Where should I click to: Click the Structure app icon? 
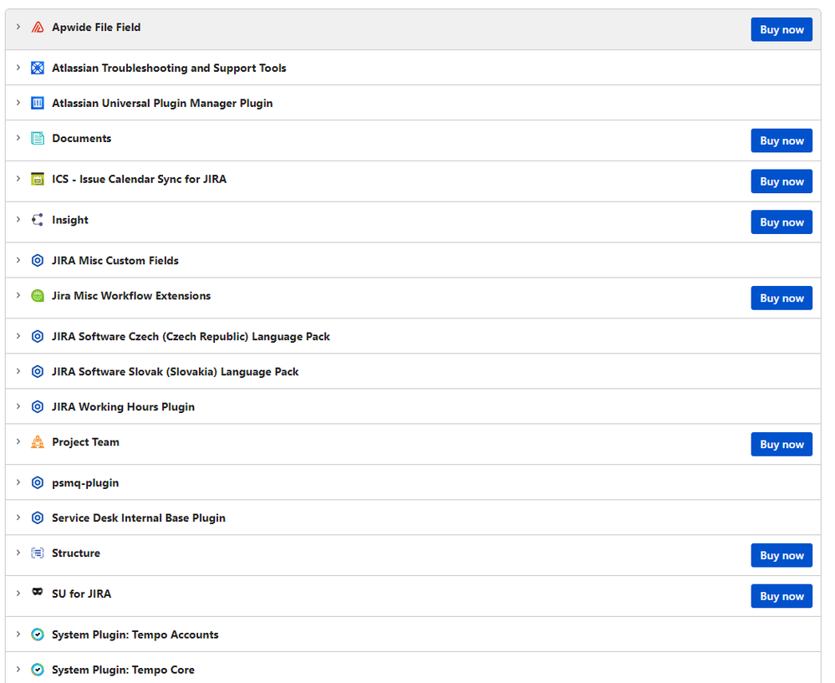(38, 553)
